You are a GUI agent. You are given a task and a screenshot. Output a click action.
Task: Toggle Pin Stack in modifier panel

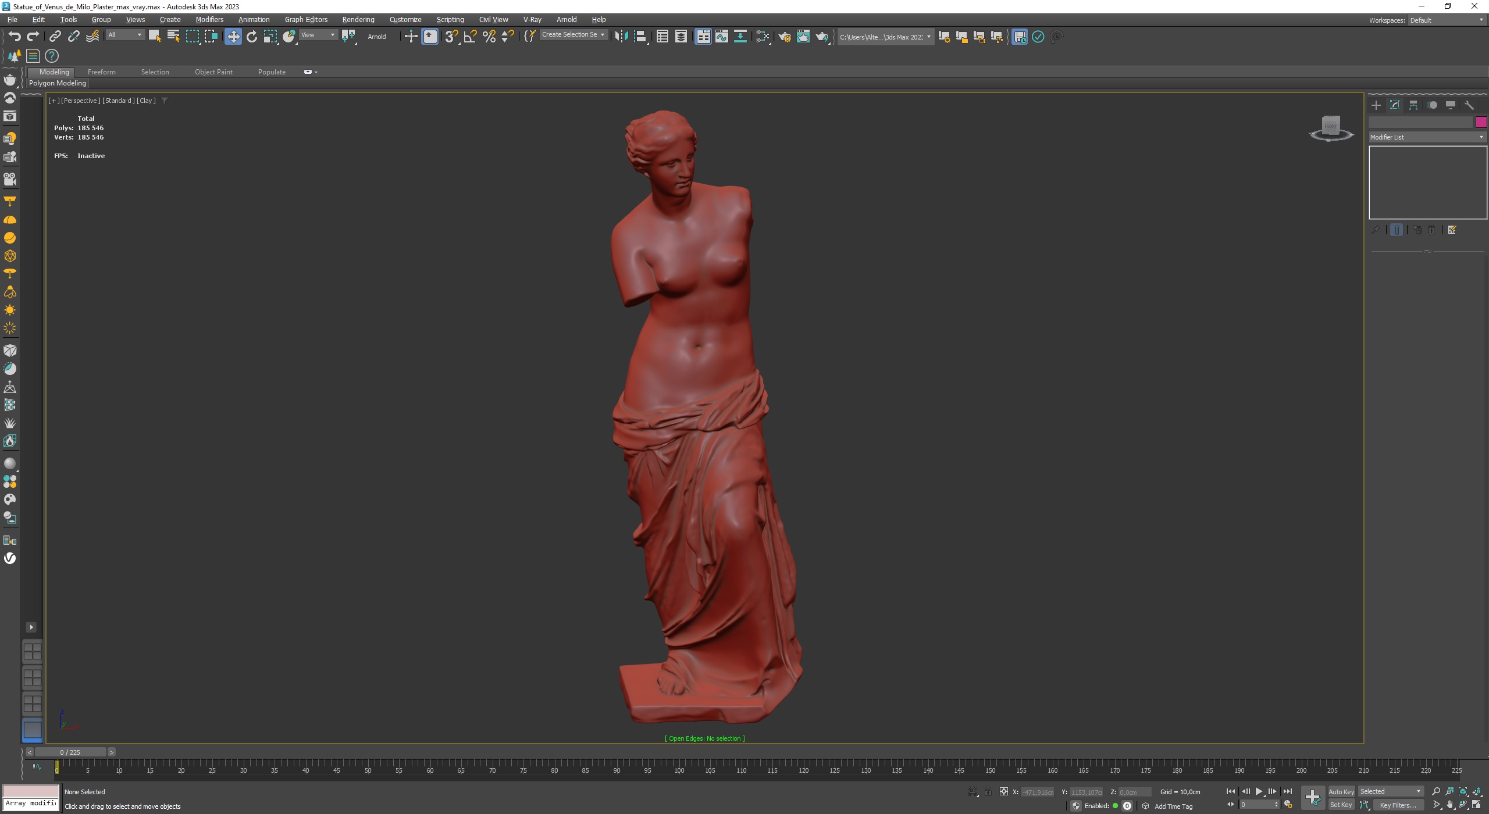coord(1376,230)
